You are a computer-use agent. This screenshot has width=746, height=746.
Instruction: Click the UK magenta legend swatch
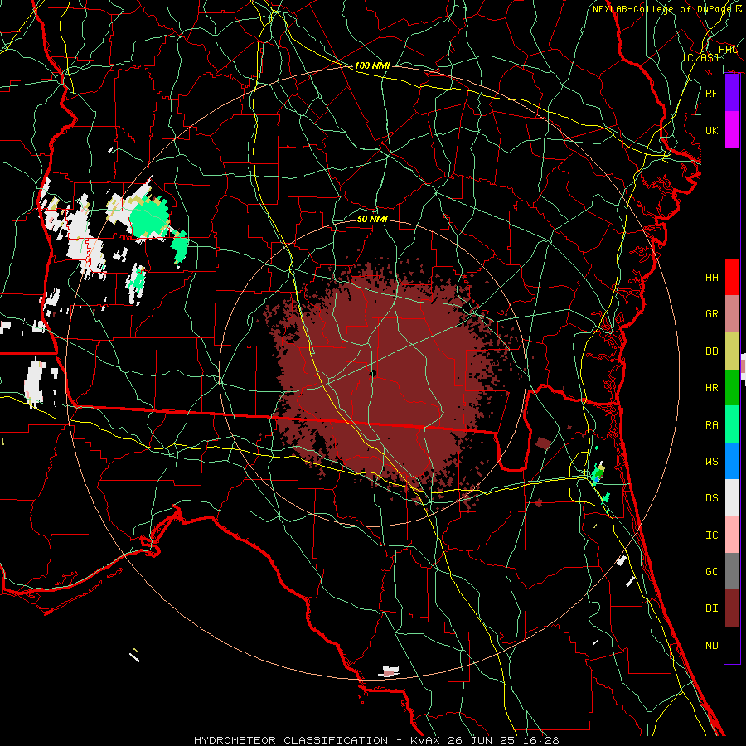tap(732, 130)
